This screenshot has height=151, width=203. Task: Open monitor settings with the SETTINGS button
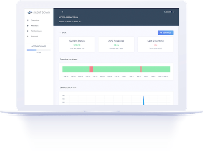(166, 33)
